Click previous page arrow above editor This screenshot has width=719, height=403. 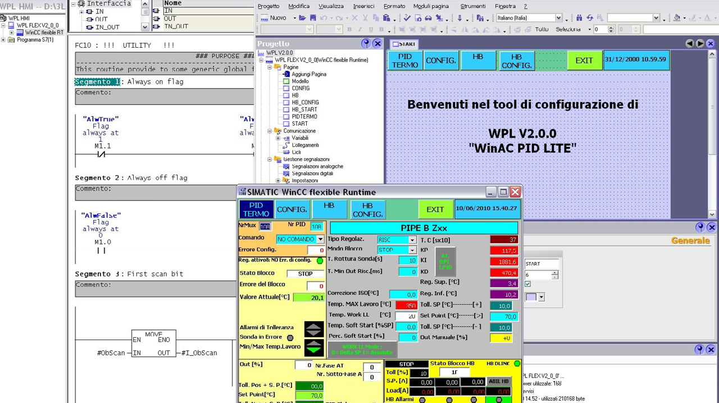[x=690, y=43]
